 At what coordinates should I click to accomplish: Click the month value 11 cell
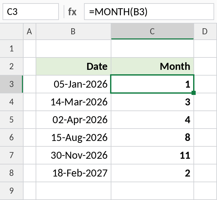click(x=152, y=155)
